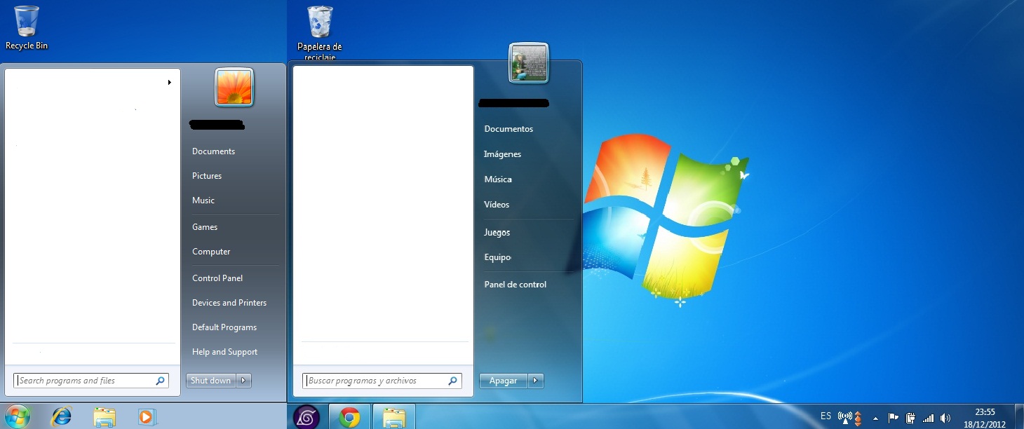Screen dimensions: 1024x429
Task: Click magnifier in Buscar programas y archivos
Action: tap(453, 381)
